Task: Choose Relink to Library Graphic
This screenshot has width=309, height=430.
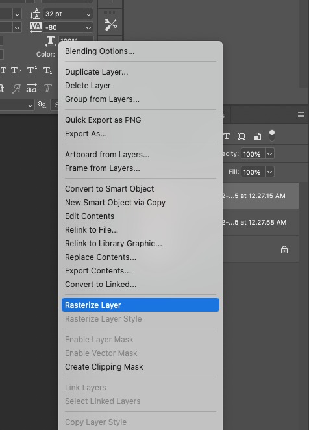Action: click(x=140, y=244)
